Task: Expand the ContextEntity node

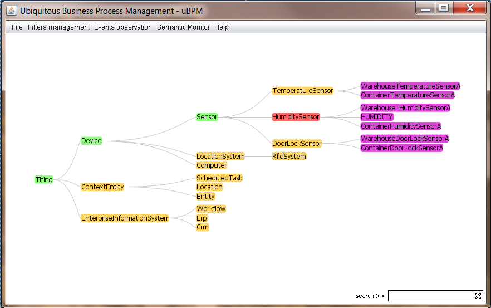Action: 102,187
